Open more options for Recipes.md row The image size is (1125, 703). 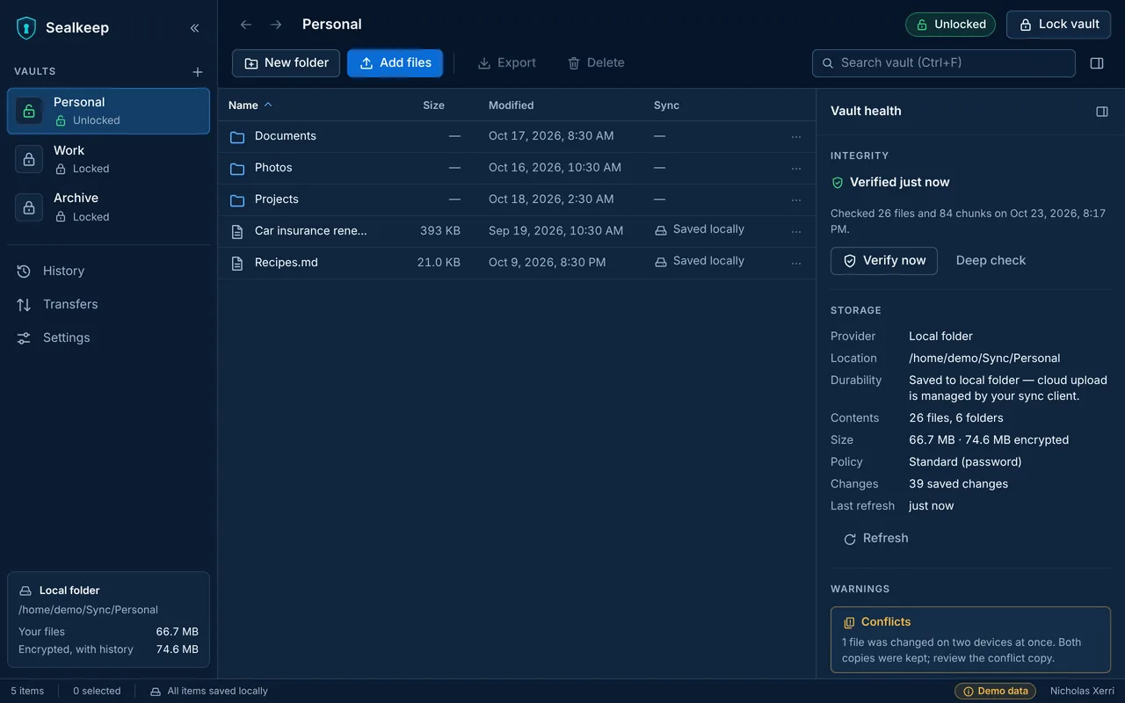pos(796,264)
